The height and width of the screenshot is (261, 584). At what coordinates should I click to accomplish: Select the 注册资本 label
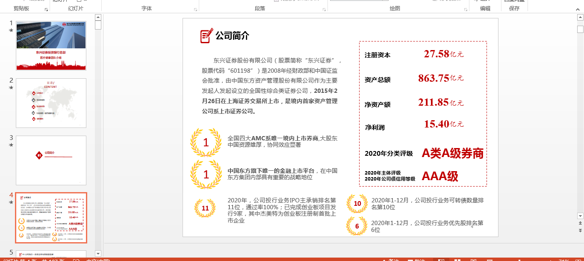pos(378,55)
